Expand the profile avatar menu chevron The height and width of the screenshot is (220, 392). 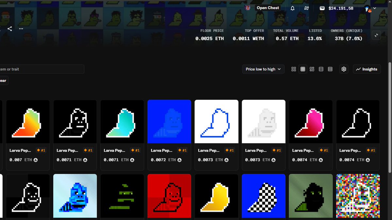tap(375, 8)
